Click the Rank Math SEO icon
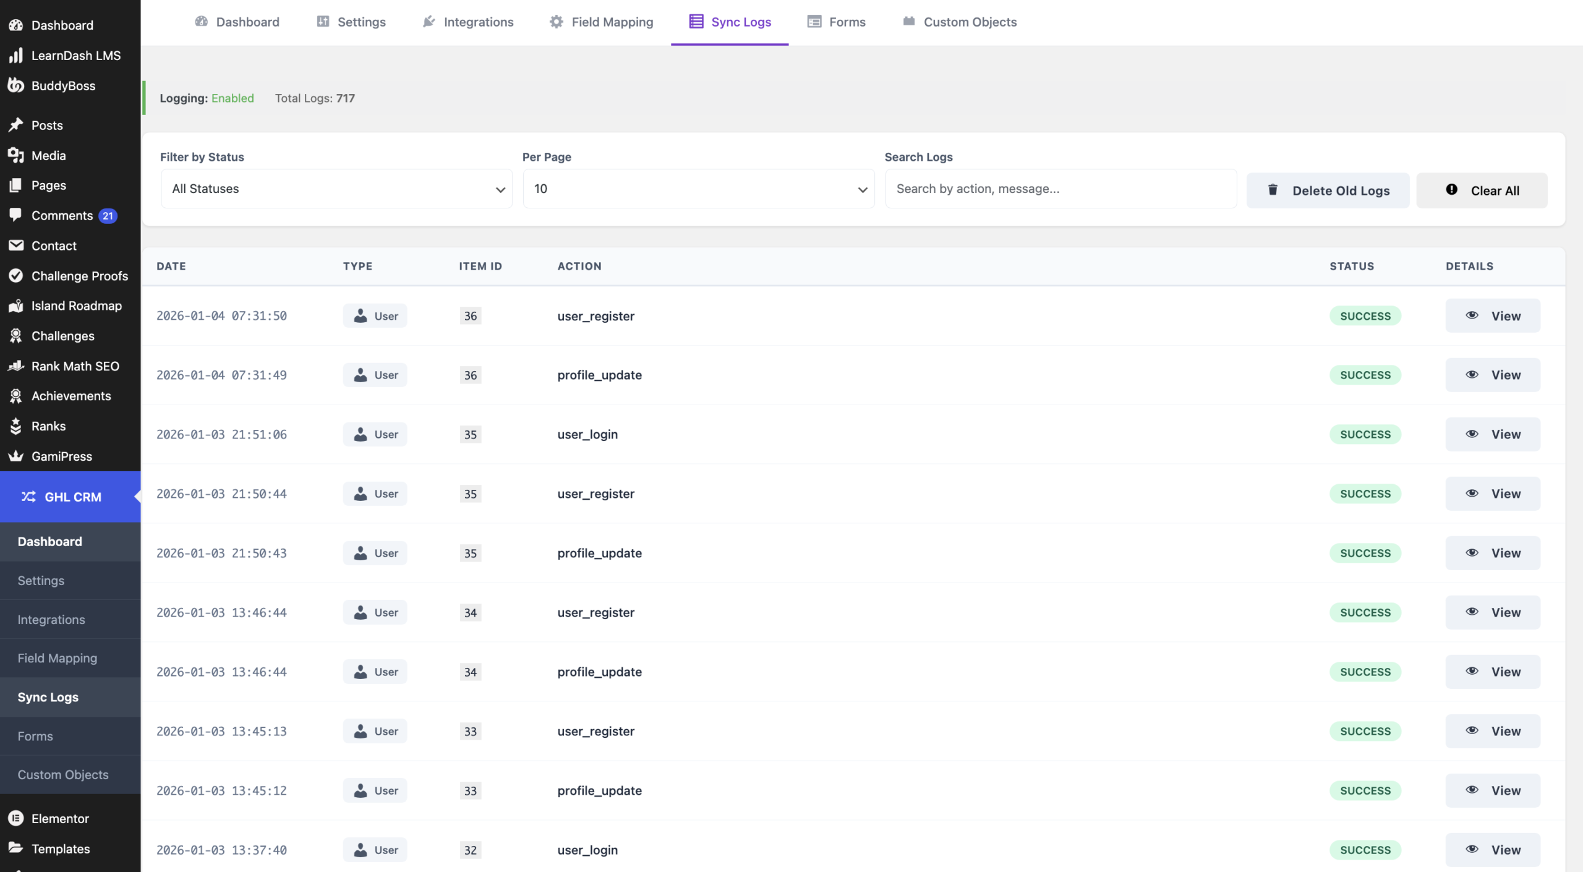 16,366
